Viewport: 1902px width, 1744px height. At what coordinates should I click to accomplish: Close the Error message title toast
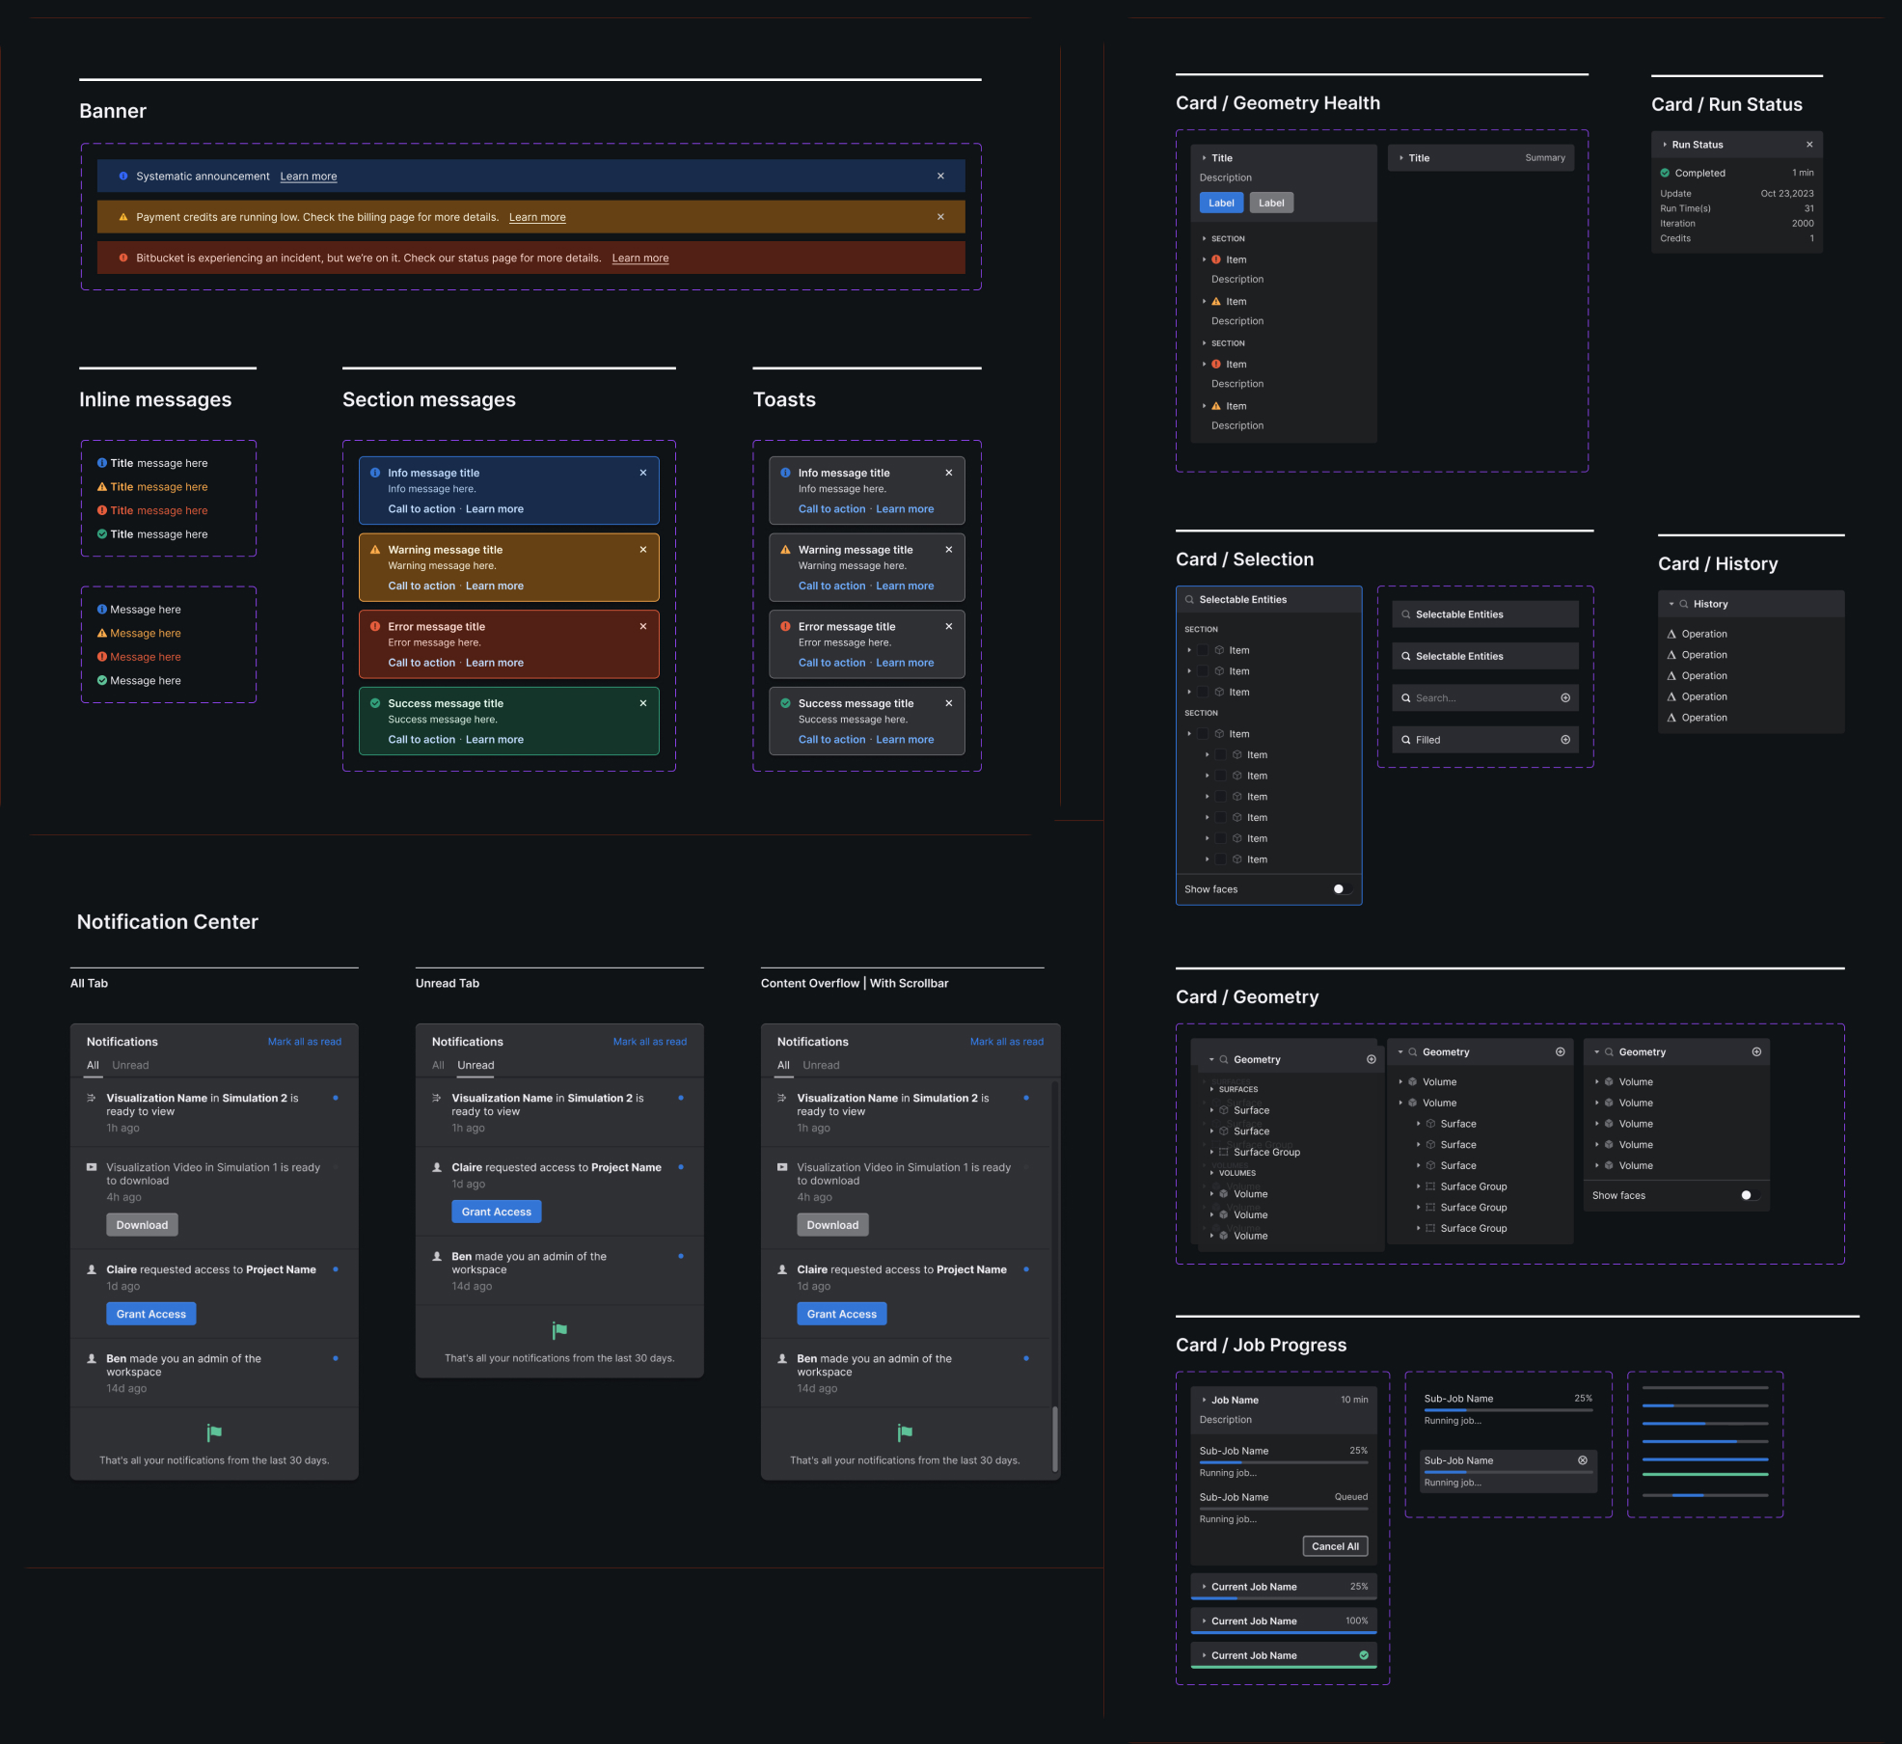point(949,627)
